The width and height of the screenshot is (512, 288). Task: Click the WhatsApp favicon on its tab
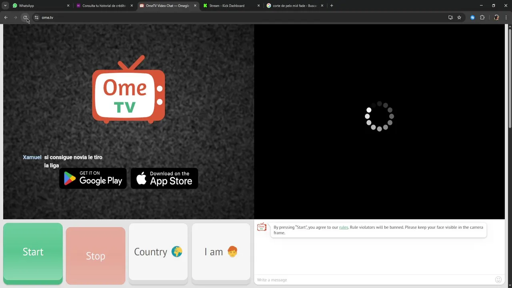click(x=15, y=6)
